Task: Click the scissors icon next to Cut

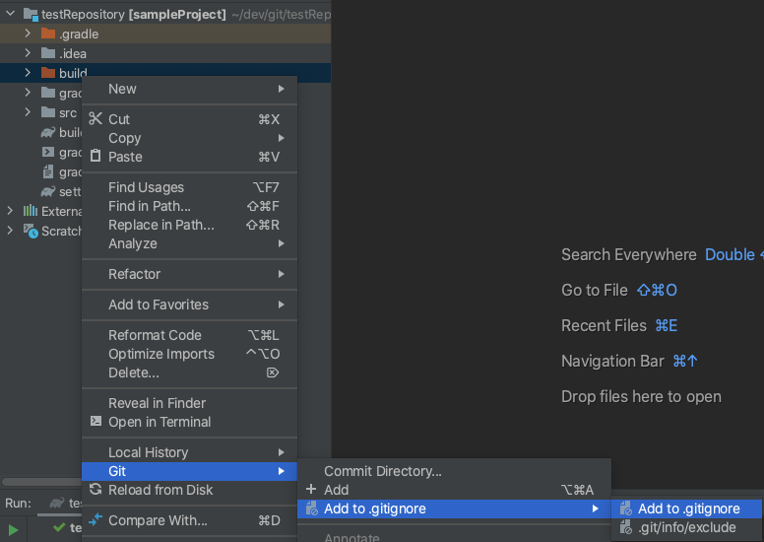Action: 95,119
